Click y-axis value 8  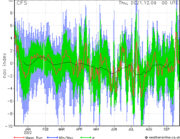[11, 13]
